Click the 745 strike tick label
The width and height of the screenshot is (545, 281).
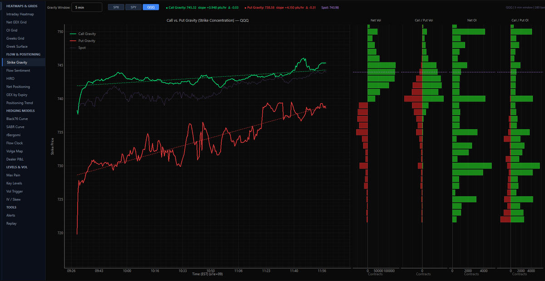[60, 65]
